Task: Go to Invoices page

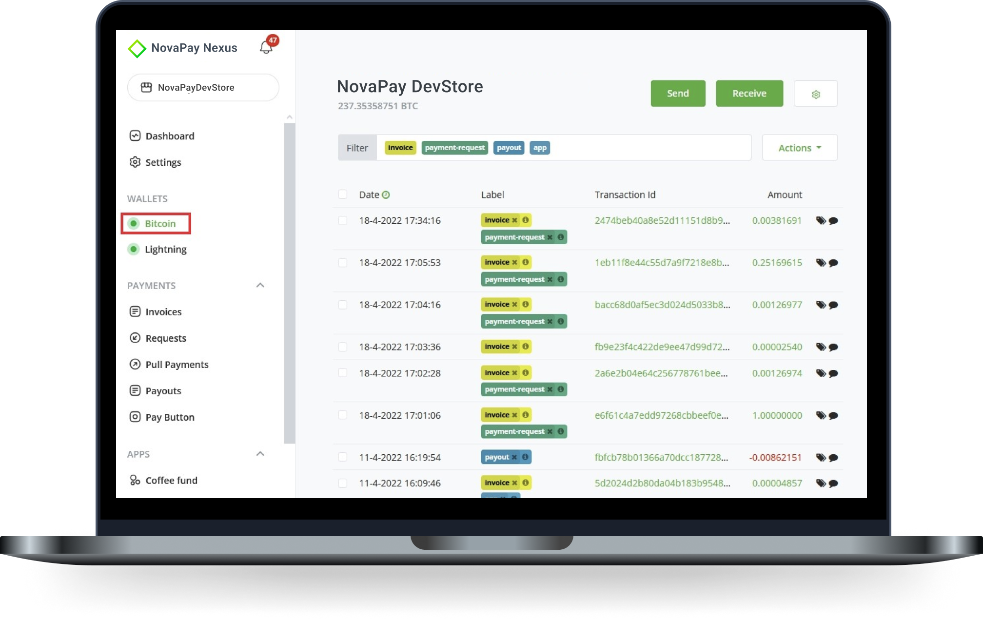Action: click(156, 312)
